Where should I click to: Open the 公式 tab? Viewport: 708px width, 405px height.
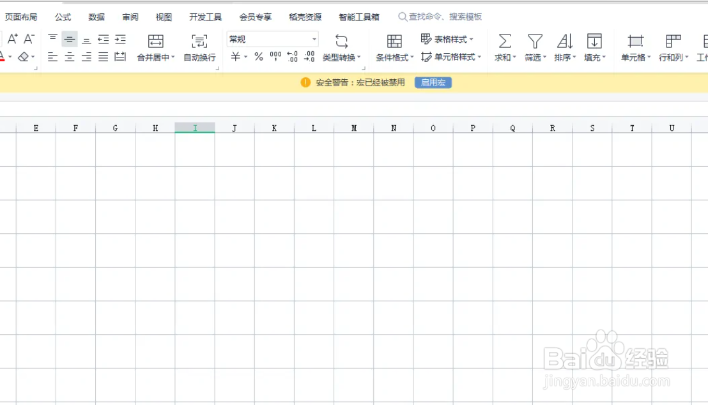pyautogui.click(x=63, y=17)
